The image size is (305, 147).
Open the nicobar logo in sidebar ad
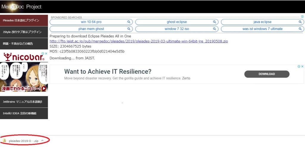(24, 57)
